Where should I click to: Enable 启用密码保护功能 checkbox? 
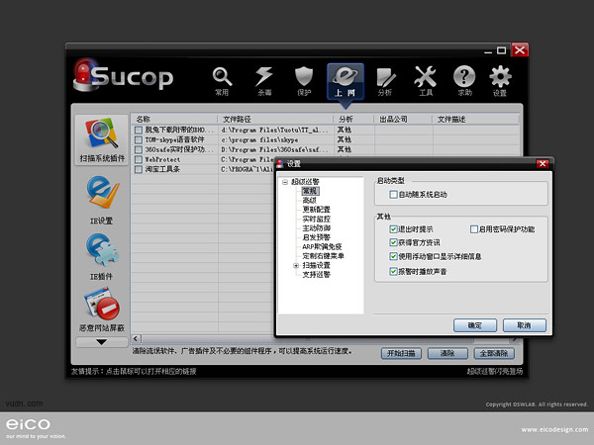(474, 228)
